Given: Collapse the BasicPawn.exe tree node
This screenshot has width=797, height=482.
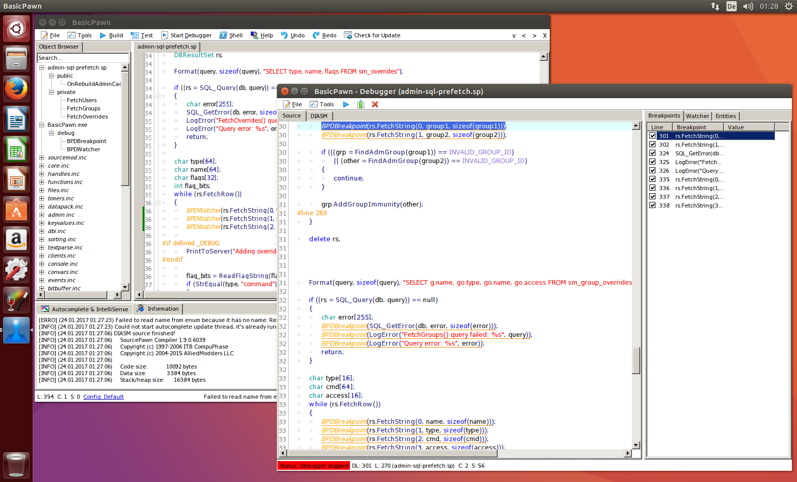Looking at the screenshot, I should [42, 125].
